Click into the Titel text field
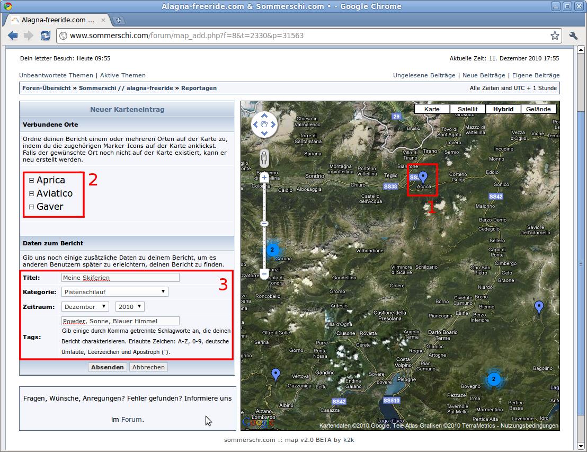Screen dimensions: 587x452 point(120,278)
